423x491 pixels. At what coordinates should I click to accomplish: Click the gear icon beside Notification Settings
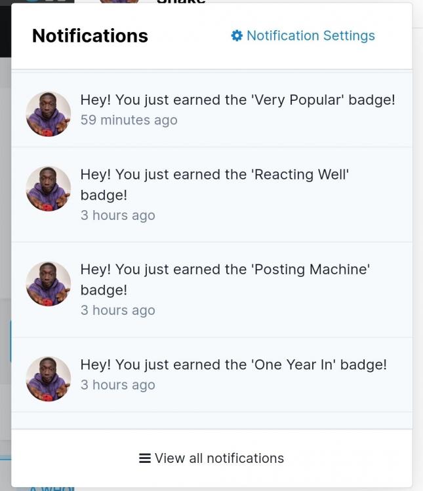coord(237,35)
